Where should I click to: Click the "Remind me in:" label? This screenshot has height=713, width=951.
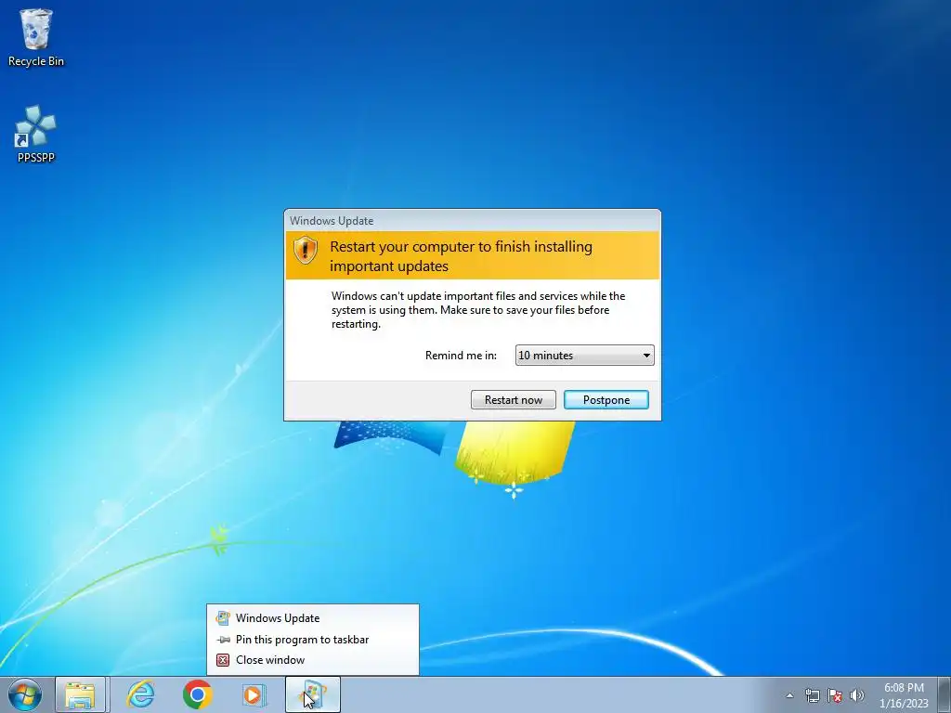(x=461, y=356)
